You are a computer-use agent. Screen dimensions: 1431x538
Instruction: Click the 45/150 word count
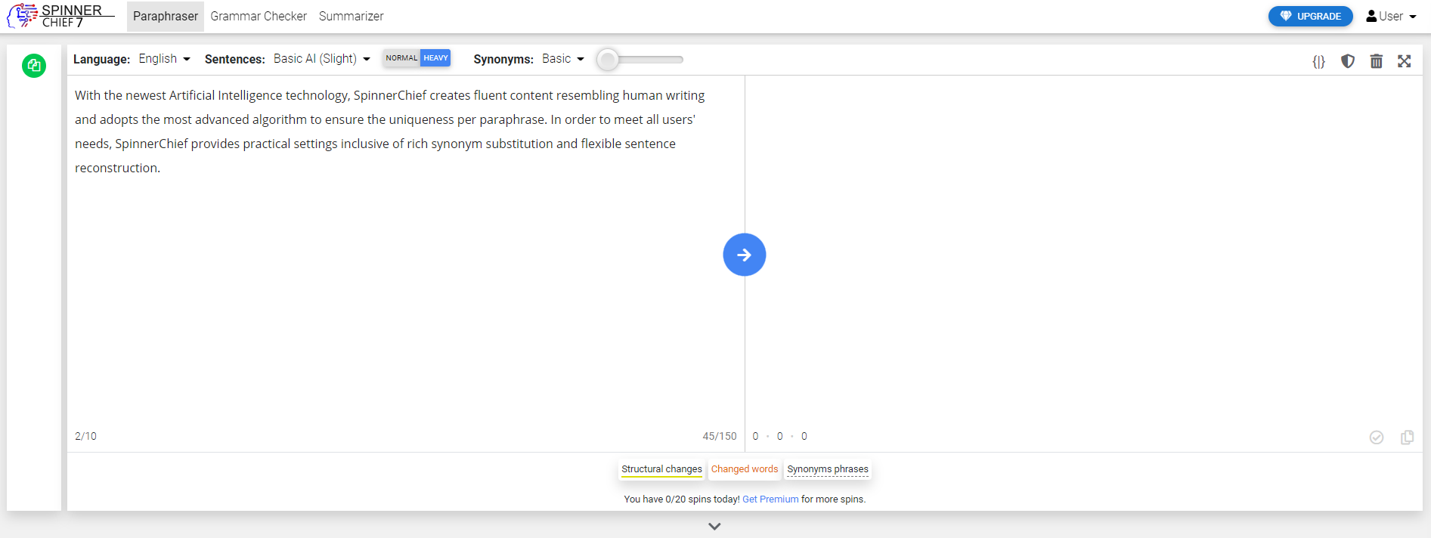pyautogui.click(x=720, y=436)
